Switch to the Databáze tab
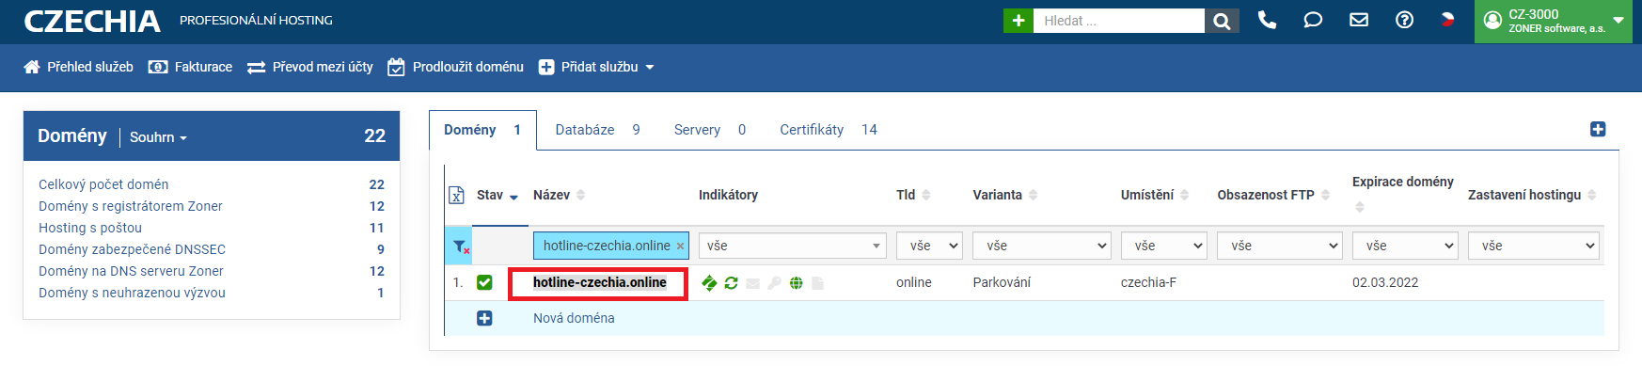 (597, 130)
